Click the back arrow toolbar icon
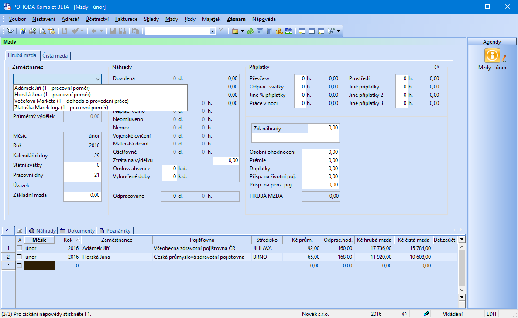 94,31
